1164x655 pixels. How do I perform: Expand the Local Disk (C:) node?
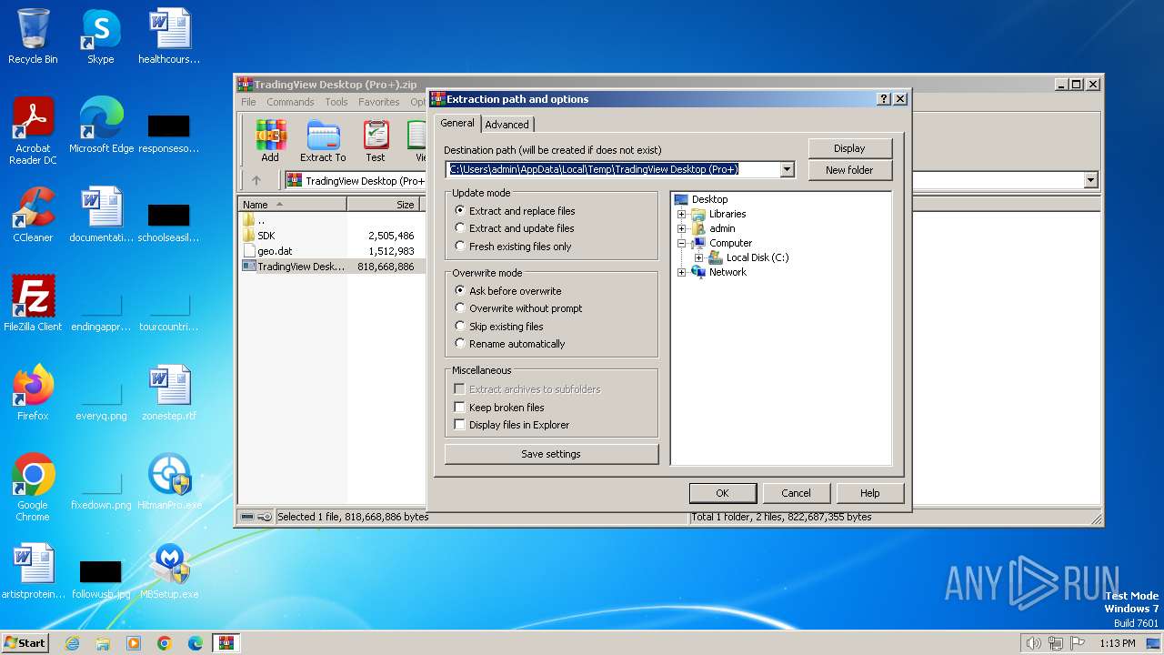[698, 257]
